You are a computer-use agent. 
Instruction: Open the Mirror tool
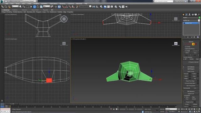click(x=94, y=7)
